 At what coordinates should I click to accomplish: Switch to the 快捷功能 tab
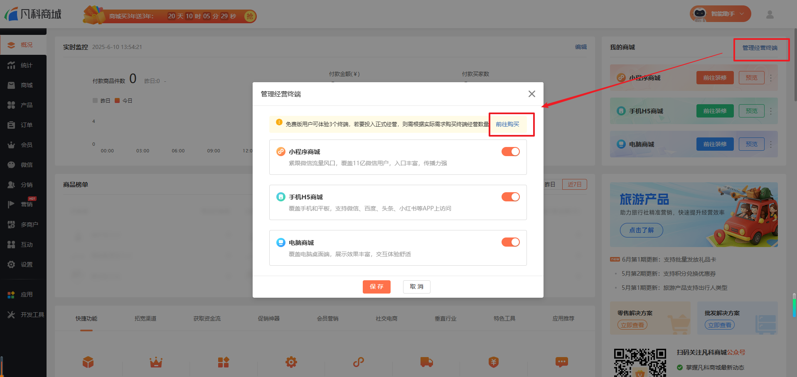(x=86, y=318)
